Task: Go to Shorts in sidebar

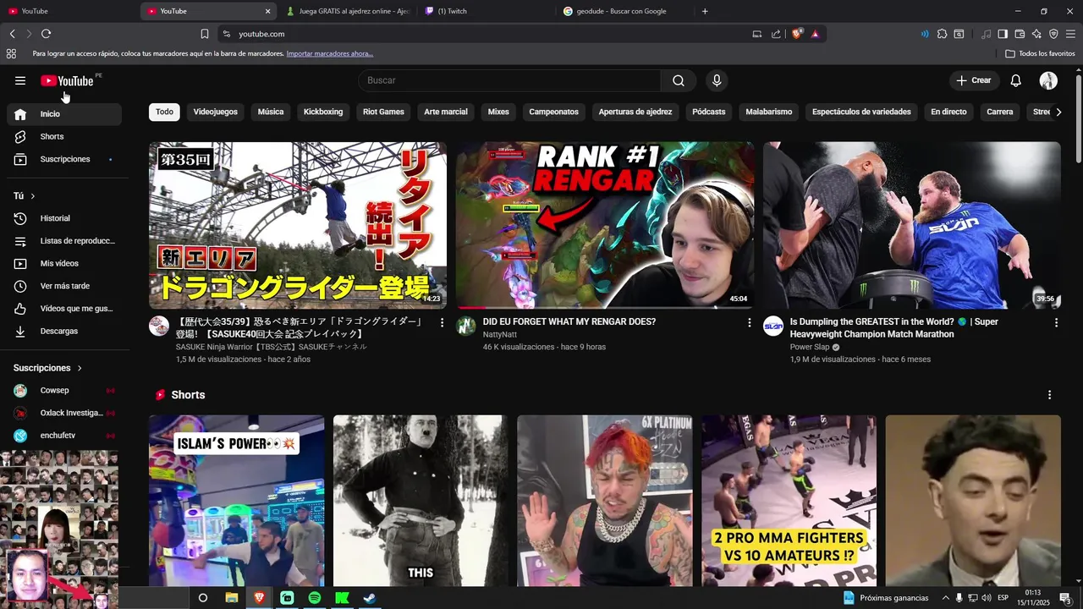Action: click(64, 136)
